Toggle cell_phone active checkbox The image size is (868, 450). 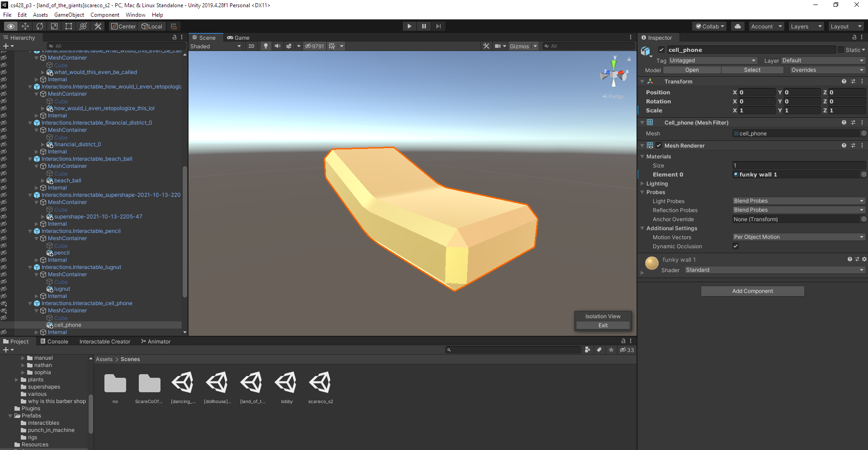tap(661, 50)
